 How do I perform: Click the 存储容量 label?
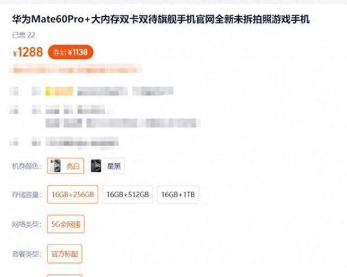[x=27, y=195]
